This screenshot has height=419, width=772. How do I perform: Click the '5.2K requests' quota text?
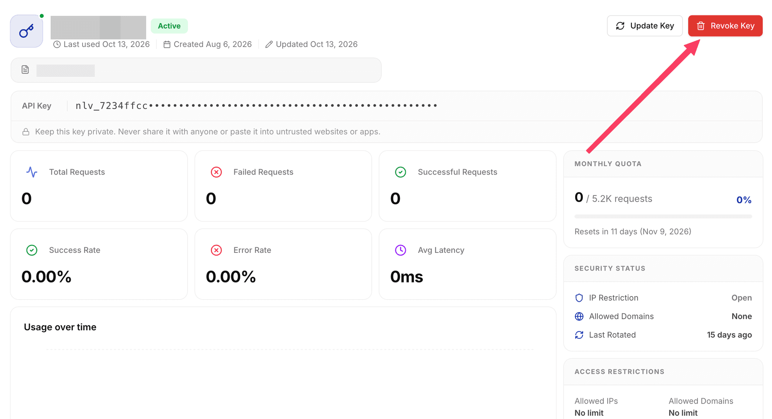coord(622,199)
